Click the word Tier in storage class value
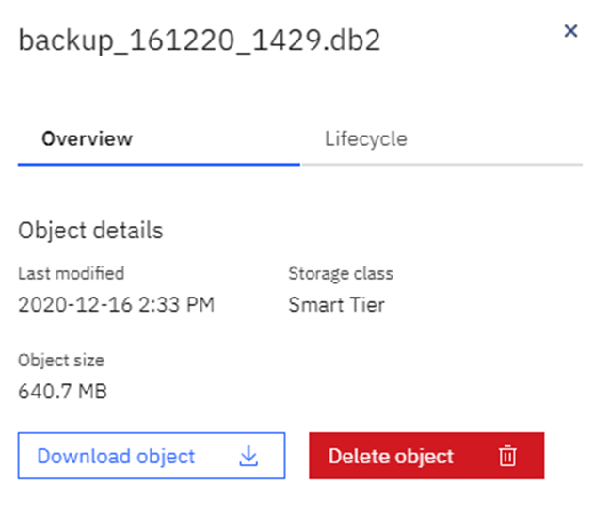 click(365, 305)
